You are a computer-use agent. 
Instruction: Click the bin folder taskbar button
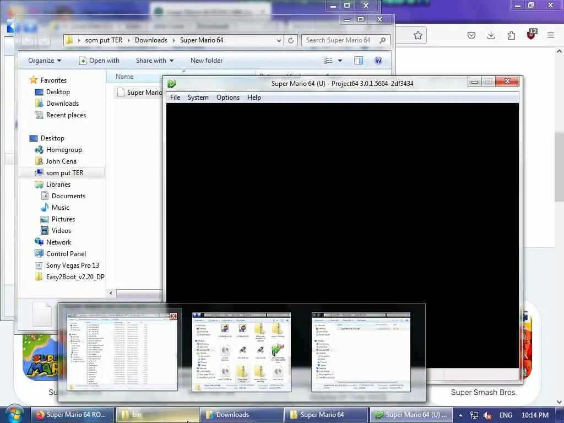157,415
